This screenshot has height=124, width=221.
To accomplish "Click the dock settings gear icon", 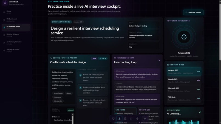I will pos(137,119).
